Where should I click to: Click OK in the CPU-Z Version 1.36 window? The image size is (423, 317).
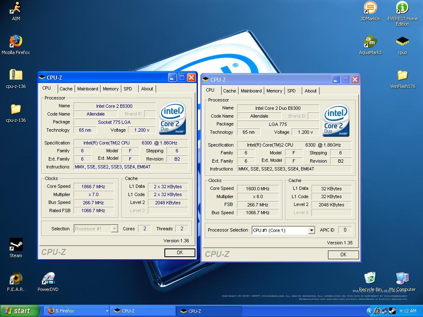[x=180, y=253]
